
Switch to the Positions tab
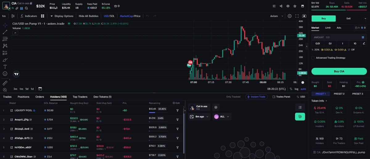[23, 97]
